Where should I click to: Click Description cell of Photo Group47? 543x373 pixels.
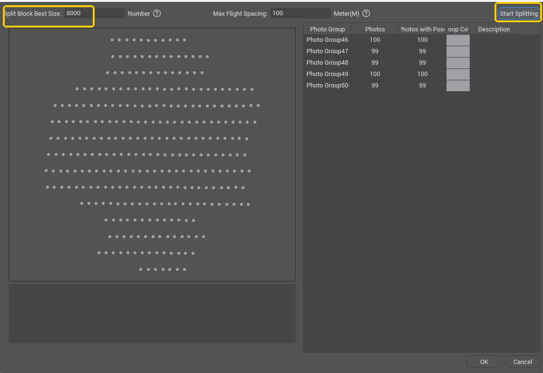494,51
